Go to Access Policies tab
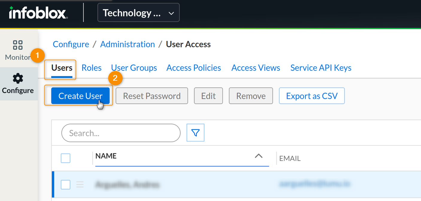Viewport: 421px width, 201px height. coord(194,68)
